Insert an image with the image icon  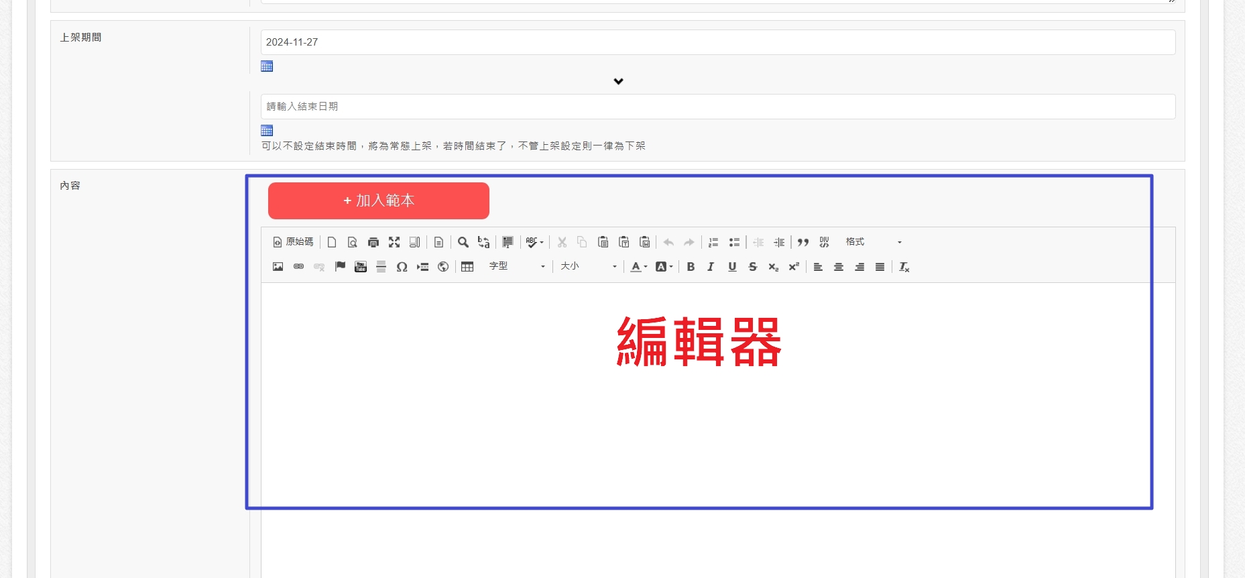[278, 267]
